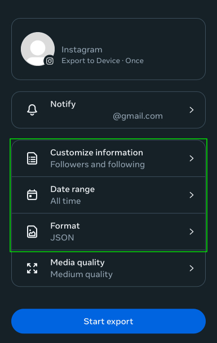Open Date range chevron arrow

(192, 195)
